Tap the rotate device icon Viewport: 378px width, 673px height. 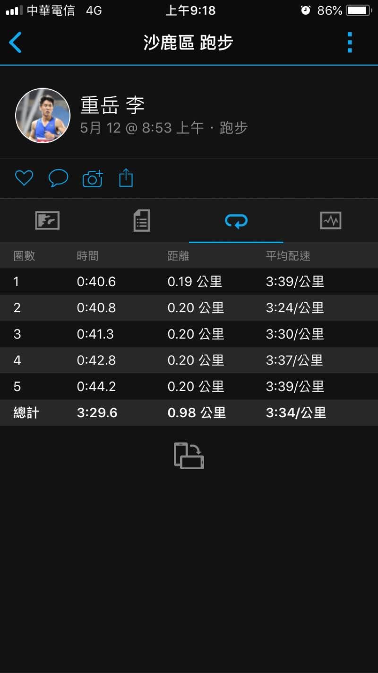tap(189, 455)
